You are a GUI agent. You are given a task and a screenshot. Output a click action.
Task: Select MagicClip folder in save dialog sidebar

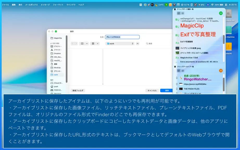[x=56, y=38]
